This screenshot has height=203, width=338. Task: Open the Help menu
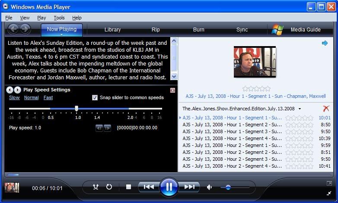point(77,18)
